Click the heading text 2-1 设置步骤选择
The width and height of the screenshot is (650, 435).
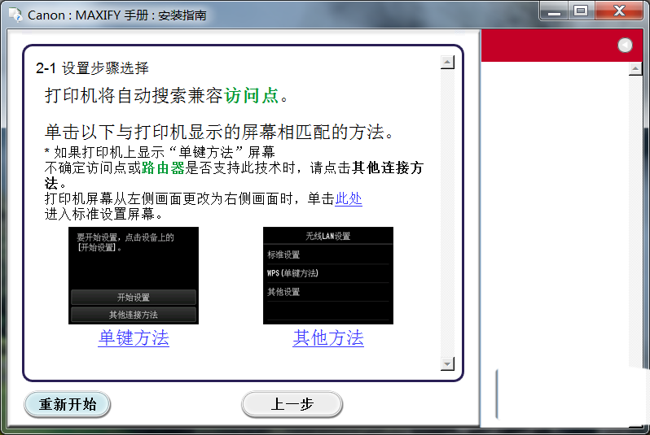click(92, 67)
